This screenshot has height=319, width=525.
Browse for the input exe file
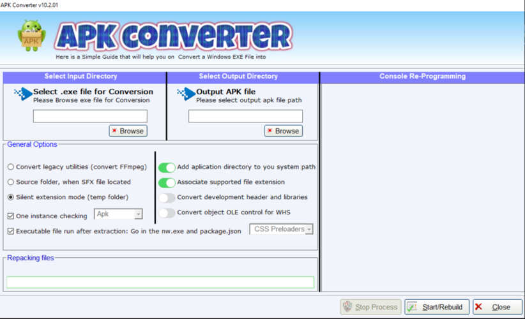click(128, 131)
